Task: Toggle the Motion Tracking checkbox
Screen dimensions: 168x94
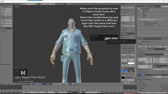Action: (123, 46)
